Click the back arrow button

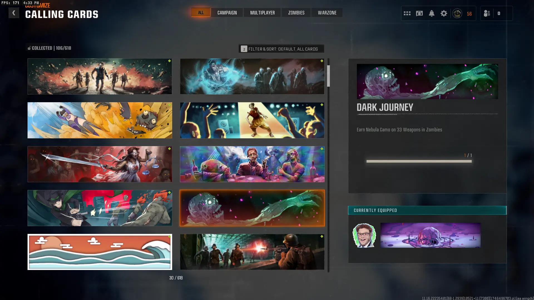pyautogui.click(x=14, y=13)
